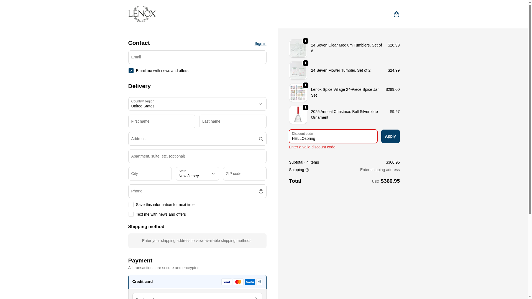
Task: Click 'Lenox Spice Village 24-Piece Spice Jar Set' name
Action: (x=345, y=92)
